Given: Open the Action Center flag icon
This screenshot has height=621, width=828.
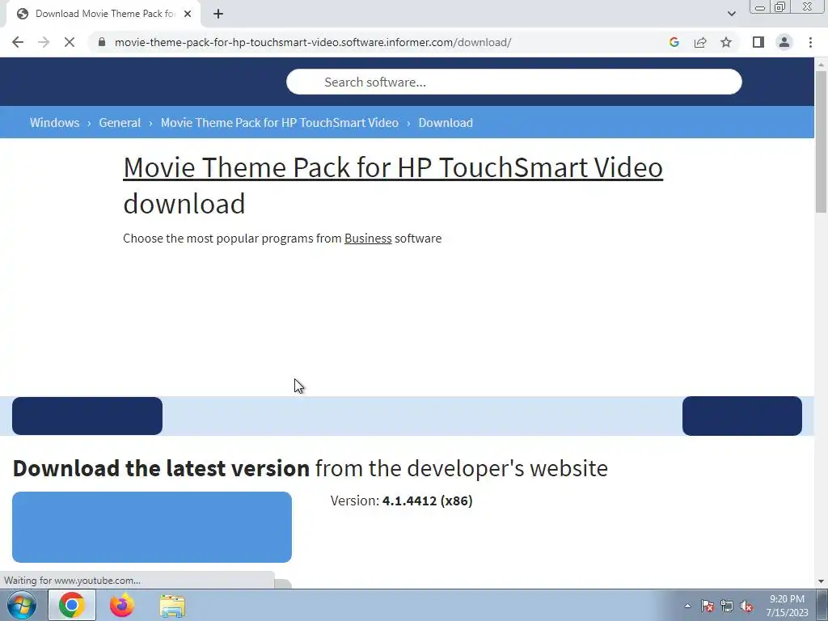Looking at the screenshot, I should 708,606.
